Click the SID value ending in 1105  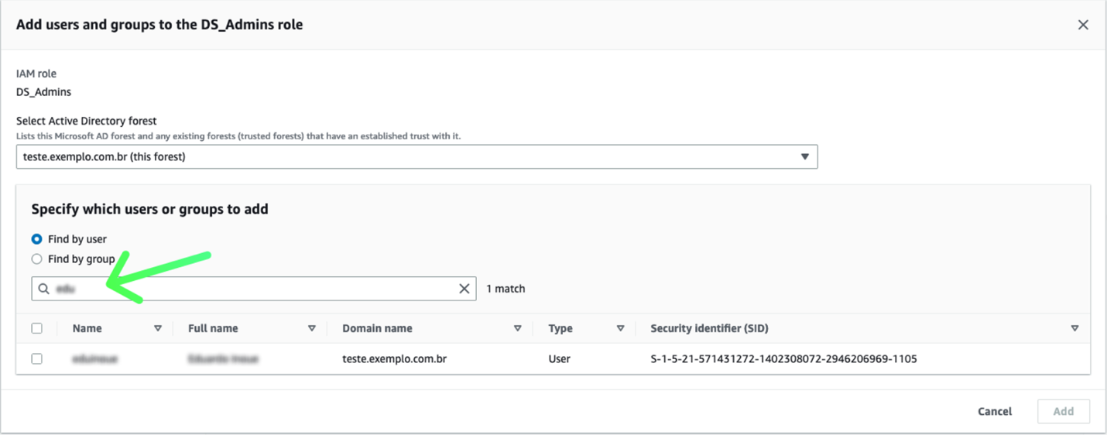point(783,359)
